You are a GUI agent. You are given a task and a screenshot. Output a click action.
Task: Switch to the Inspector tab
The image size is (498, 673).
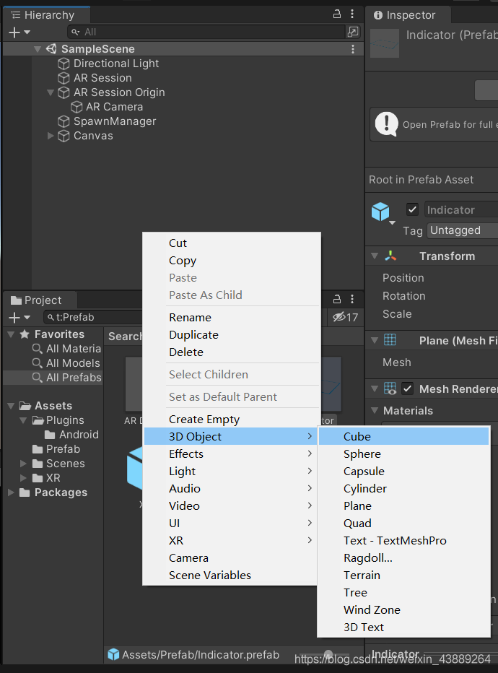tap(408, 15)
